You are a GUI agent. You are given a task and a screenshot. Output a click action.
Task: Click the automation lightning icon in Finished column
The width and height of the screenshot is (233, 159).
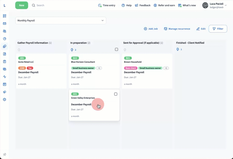click(178, 49)
